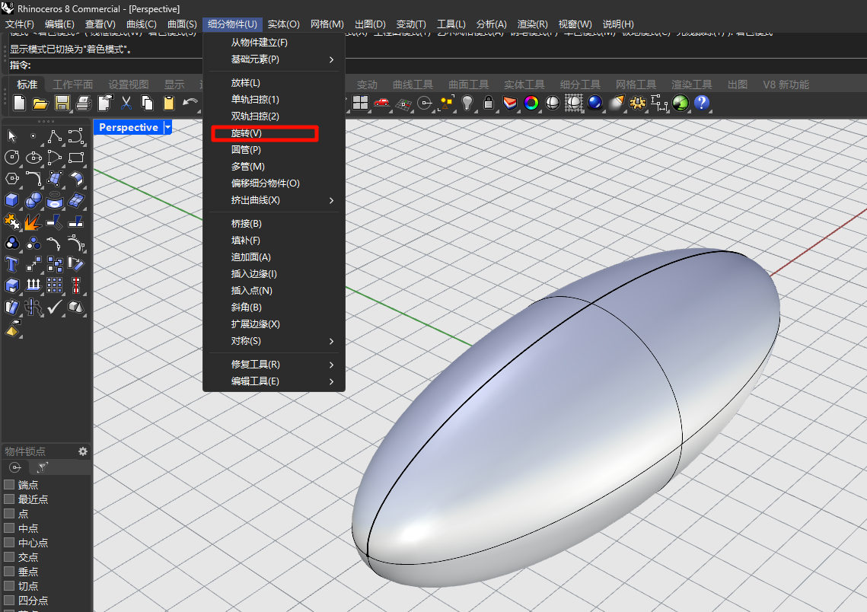Click the light bulb visibility icon
Screen dimensions: 867x612
[467, 103]
